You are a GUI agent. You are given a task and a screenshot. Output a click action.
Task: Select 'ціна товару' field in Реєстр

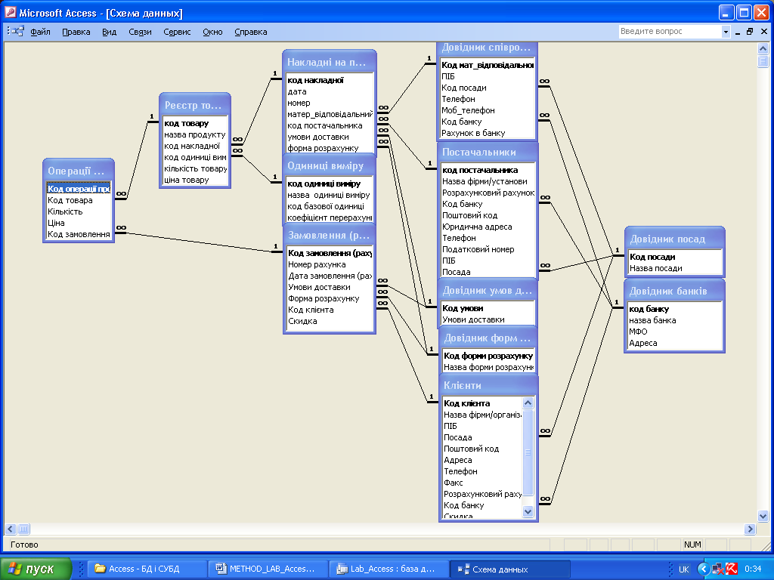[195, 180]
